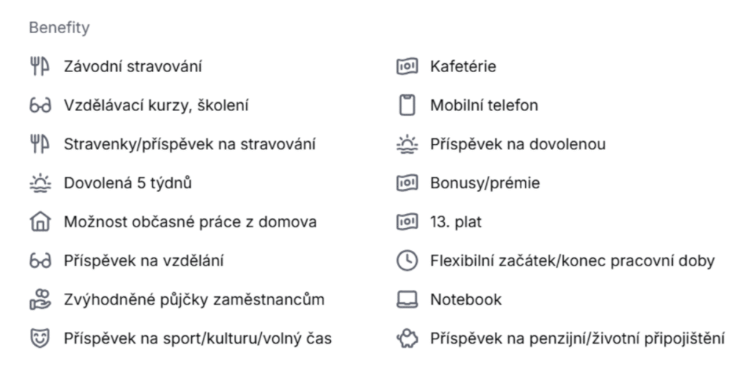Click the phone icon beside Mobilní telefon

coord(407,106)
